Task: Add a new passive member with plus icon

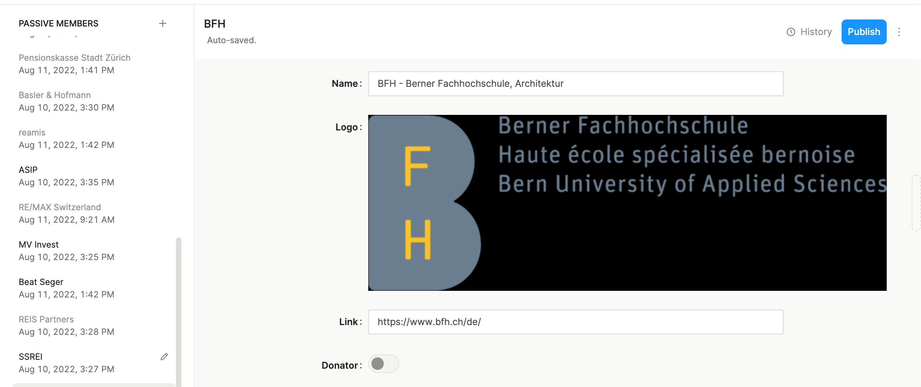Action: 163,23
